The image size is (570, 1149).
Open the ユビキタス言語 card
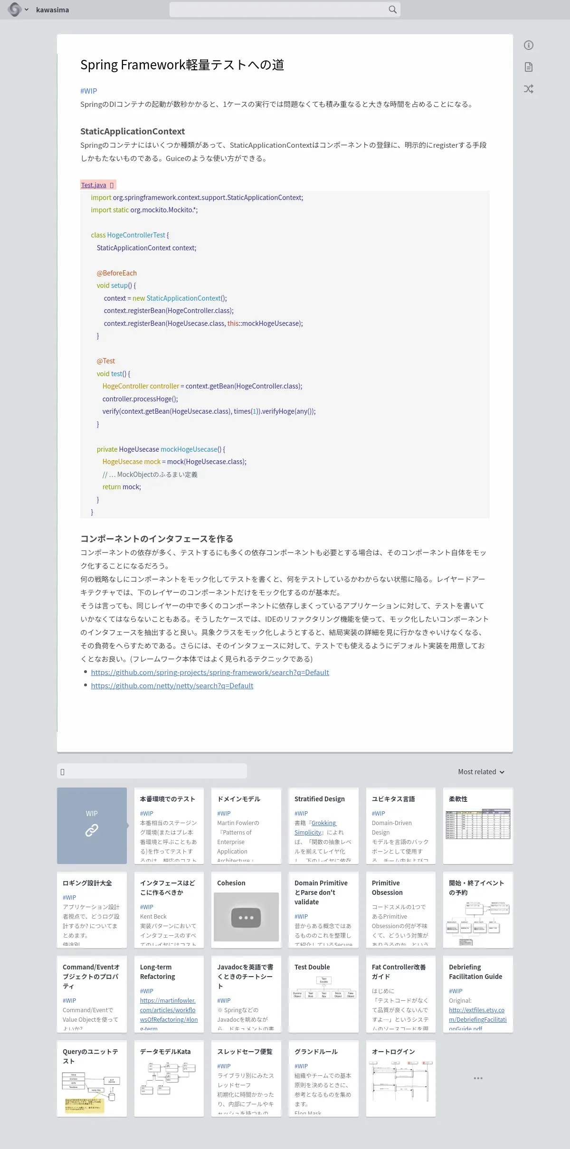pos(401,826)
